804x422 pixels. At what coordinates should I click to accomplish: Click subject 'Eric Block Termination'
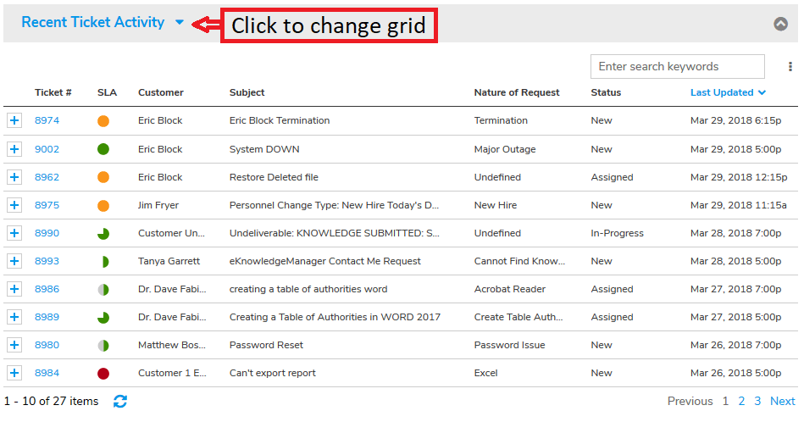[x=280, y=121]
